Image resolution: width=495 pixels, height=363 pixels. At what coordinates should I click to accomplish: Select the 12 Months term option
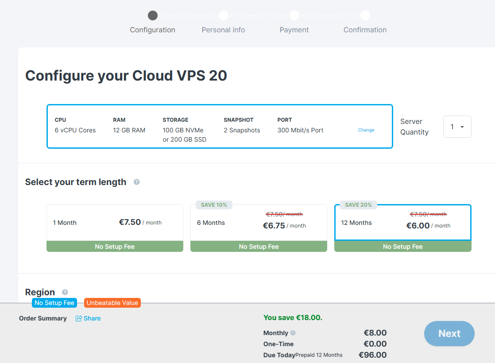tap(403, 228)
